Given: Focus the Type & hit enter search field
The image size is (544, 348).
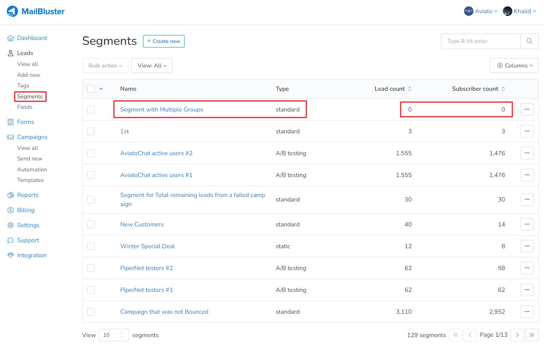Looking at the screenshot, I should (x=480, y=41).
